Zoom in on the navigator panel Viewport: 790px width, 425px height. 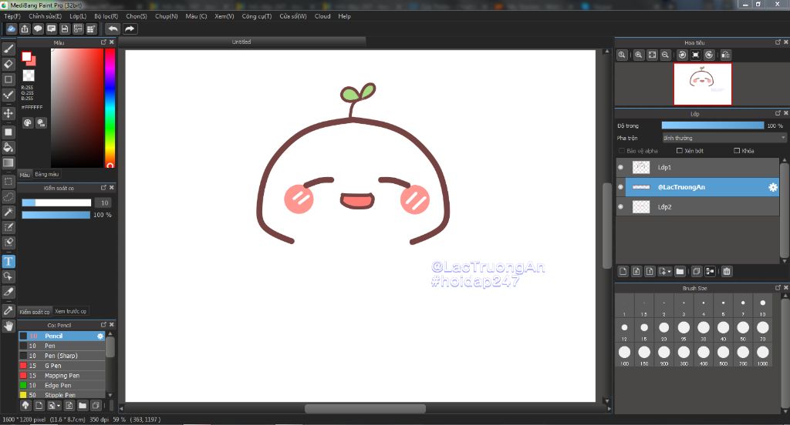pos(638,55)
